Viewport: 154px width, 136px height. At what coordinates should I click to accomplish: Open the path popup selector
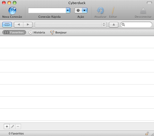click(71, 24)
